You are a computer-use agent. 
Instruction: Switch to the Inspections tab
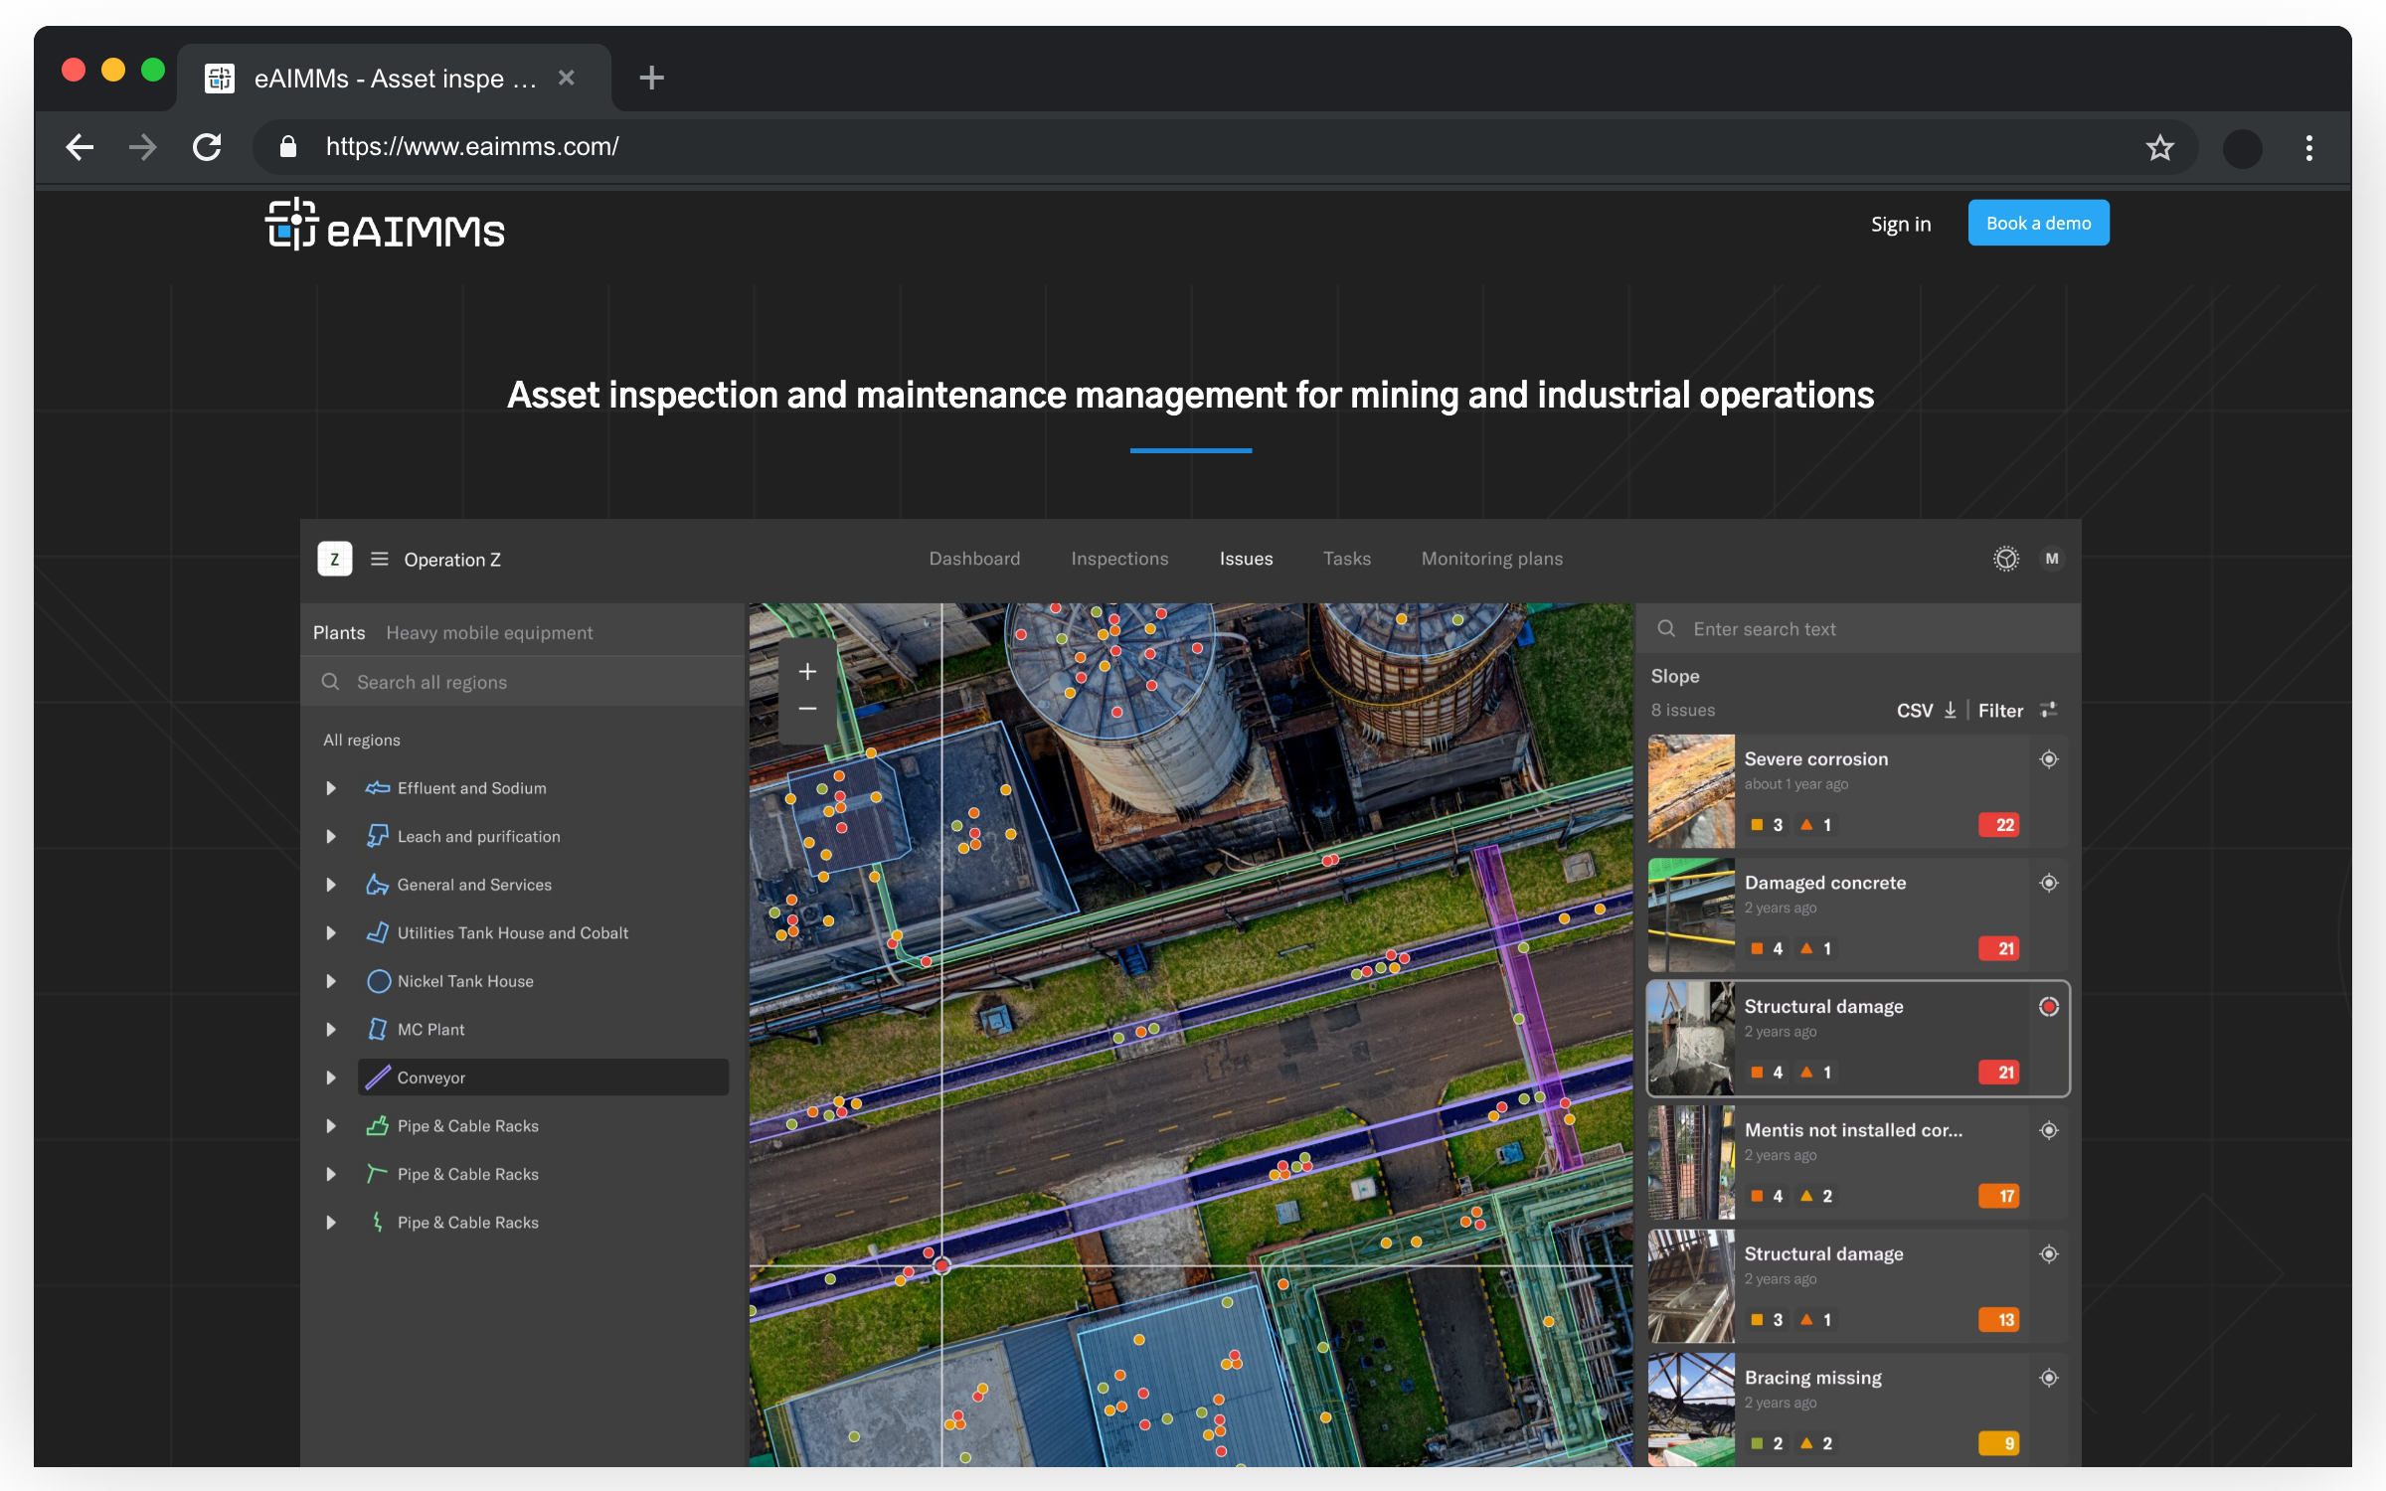coord(1119,559)
